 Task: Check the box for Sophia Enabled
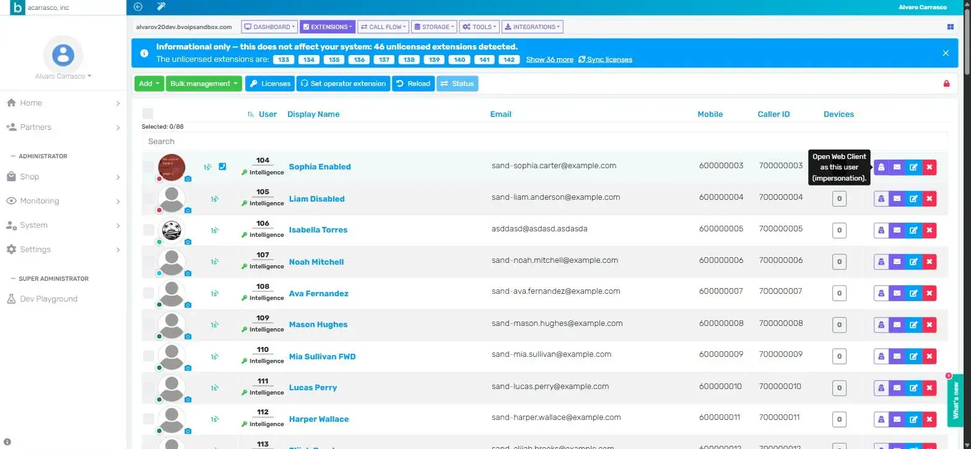149,166
